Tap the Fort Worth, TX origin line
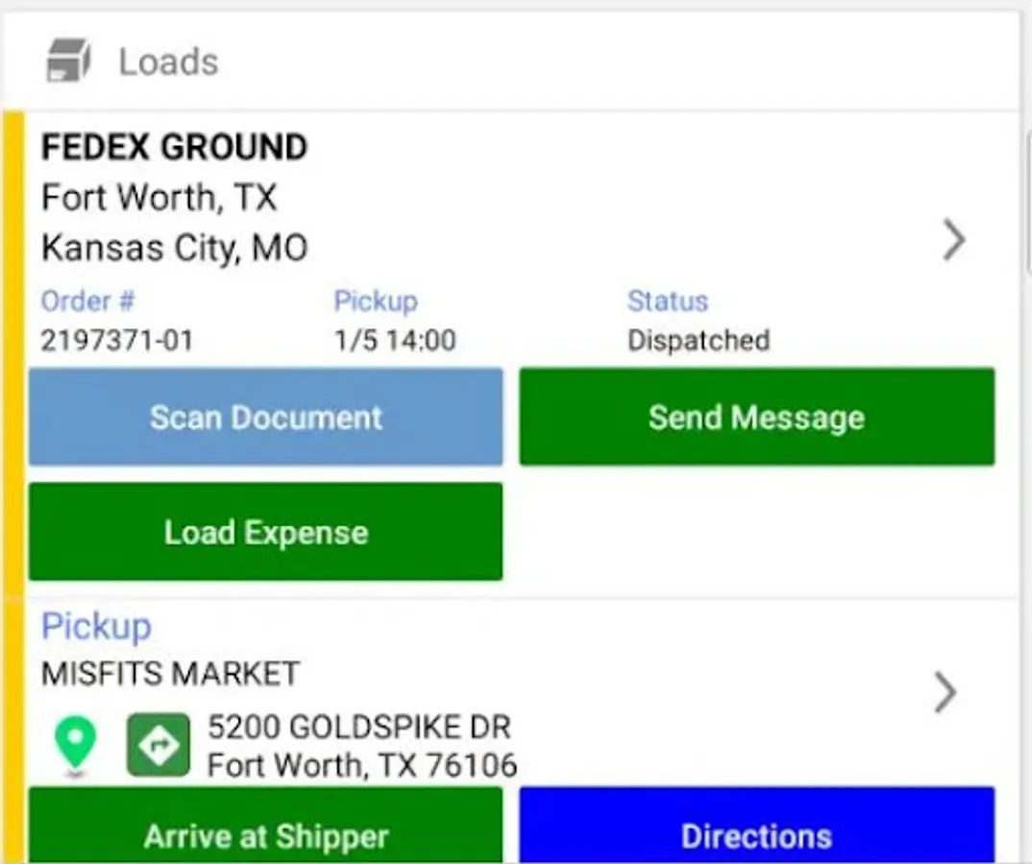 159,197
